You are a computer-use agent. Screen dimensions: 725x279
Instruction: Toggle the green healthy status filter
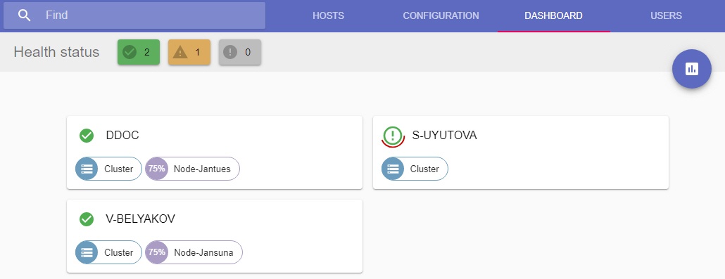(139, 52)
